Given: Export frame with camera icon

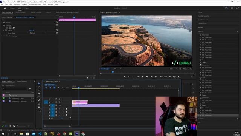Looking at the screenshot, I should click(170, 77).
